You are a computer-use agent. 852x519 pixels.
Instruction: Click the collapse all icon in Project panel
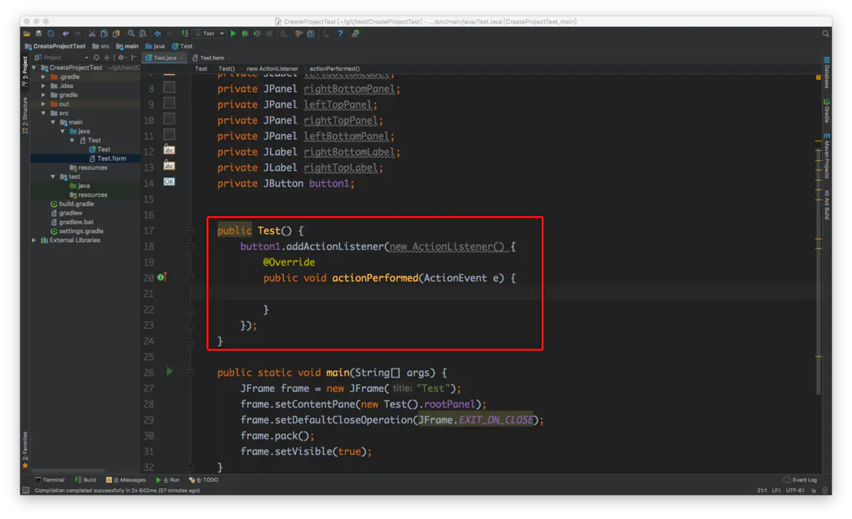coord(107,58)
